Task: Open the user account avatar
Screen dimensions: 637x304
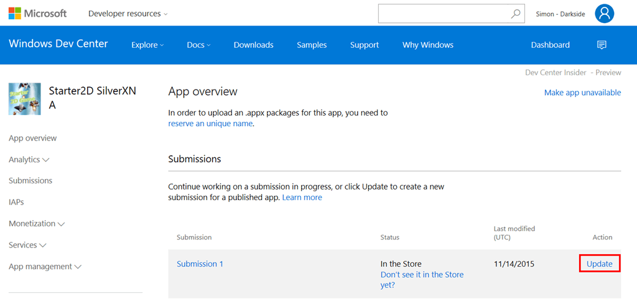Action: [604, 14]
